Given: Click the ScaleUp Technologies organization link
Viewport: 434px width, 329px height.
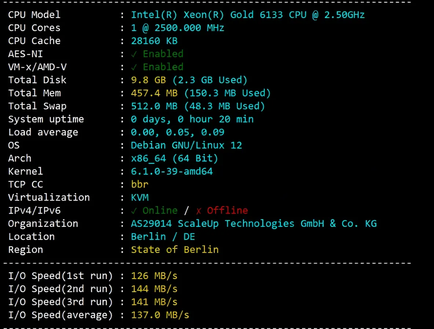Looking at the screenshot, I should click(254, 223).
